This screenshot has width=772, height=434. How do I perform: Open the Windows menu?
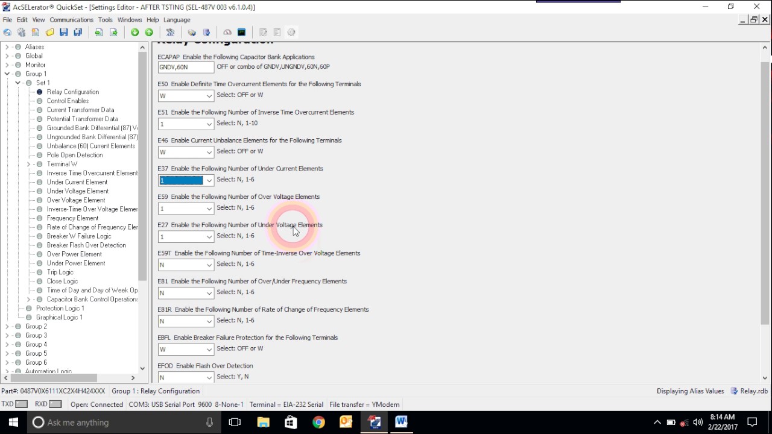pos(130,20)
